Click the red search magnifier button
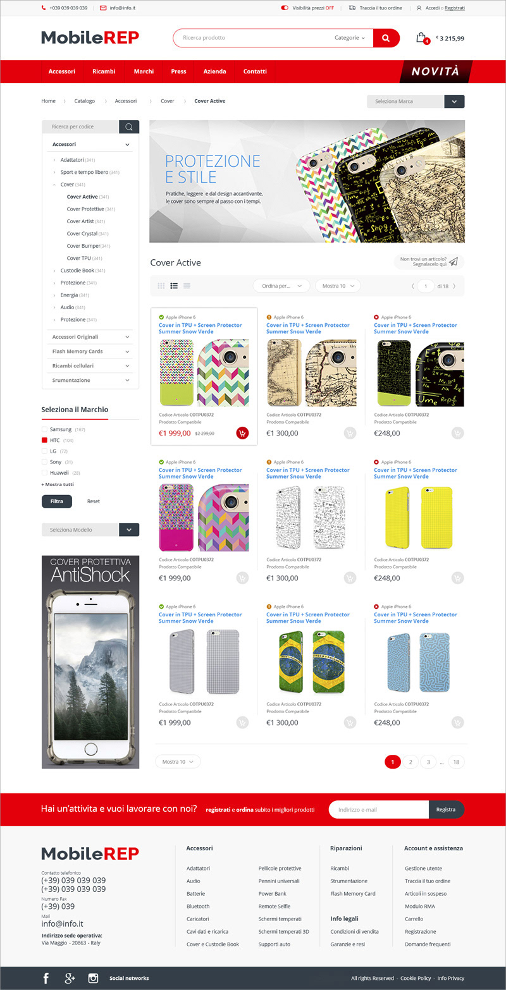 point(386,38)
